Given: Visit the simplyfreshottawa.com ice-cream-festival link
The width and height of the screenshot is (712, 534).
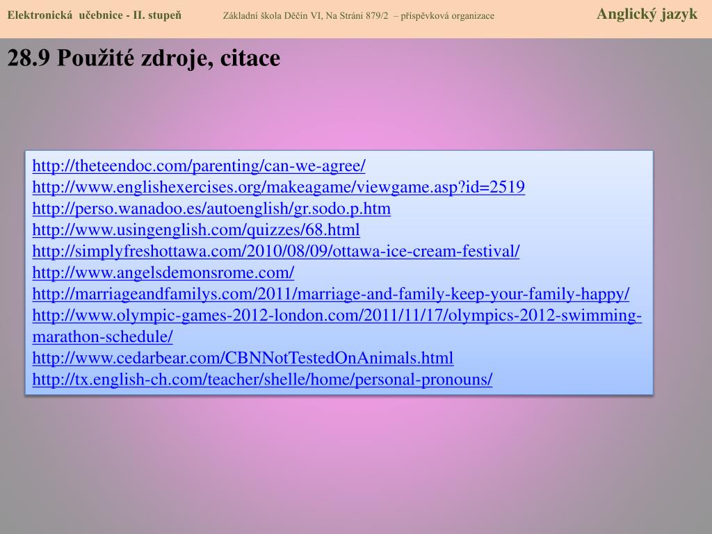Looking at the screenshot, I should pos(275,251).
